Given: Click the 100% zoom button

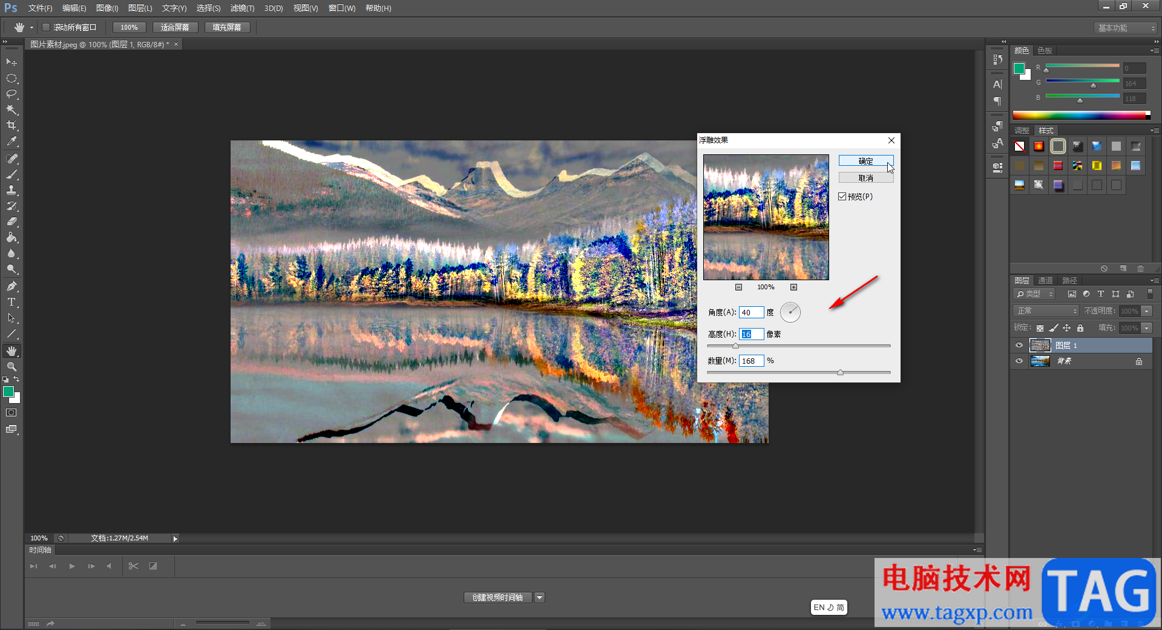Looking at the screenshot, I should coord(129,27).
